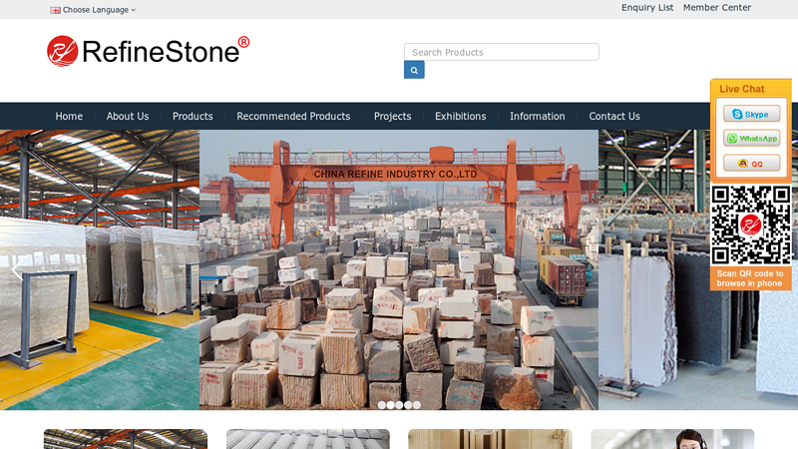Select the third carousel dot

click(399, 405)
